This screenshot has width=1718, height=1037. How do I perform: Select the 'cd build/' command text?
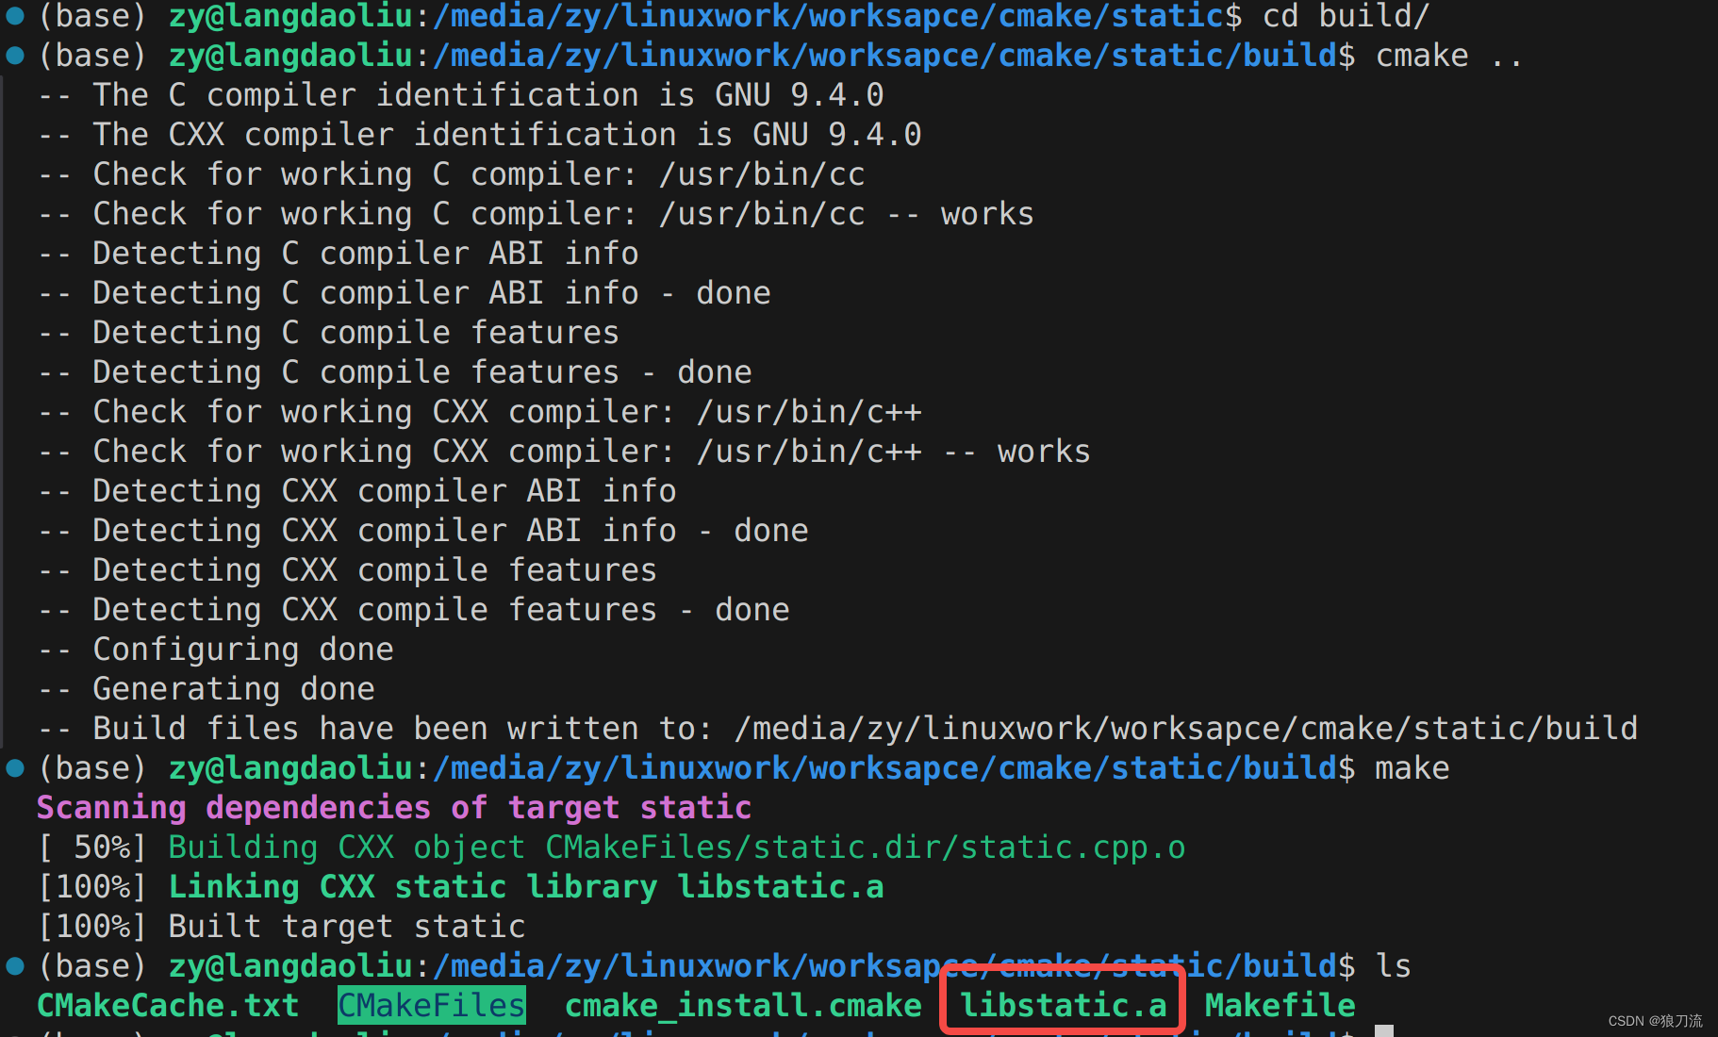[1346, 16]
